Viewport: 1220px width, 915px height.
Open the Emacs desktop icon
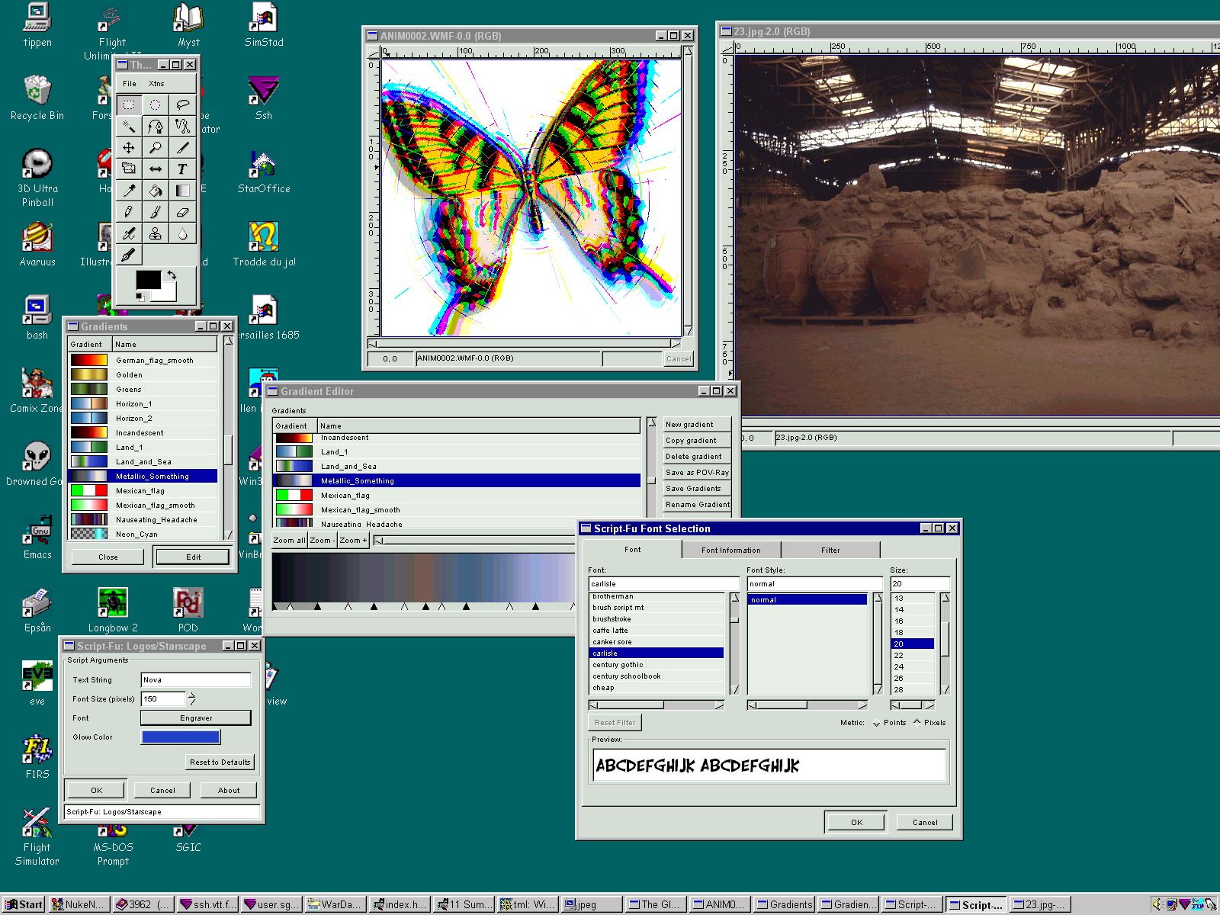(x=37, y=537)
